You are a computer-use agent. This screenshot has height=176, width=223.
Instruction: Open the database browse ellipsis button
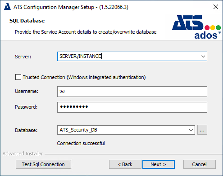point(202,130)
